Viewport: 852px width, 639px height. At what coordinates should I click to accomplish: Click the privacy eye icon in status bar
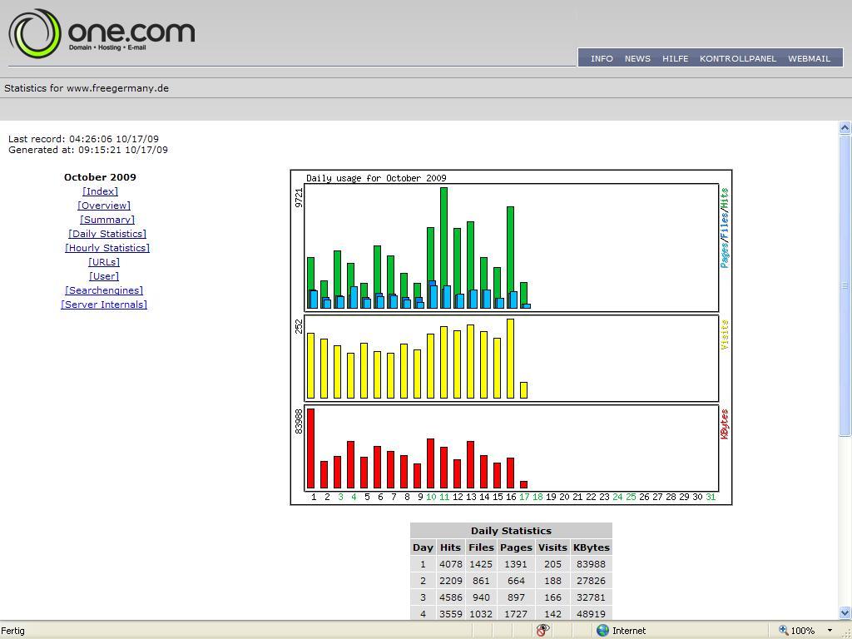tap(542, 630)
